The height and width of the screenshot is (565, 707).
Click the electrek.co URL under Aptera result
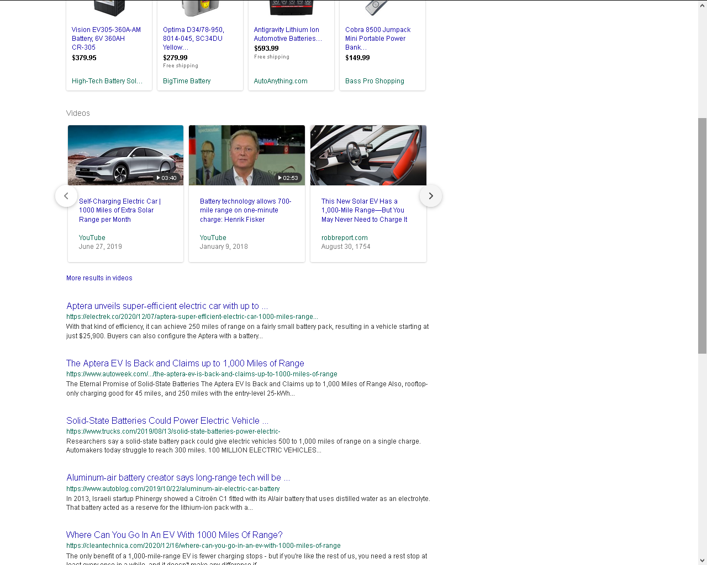point(192,317)
